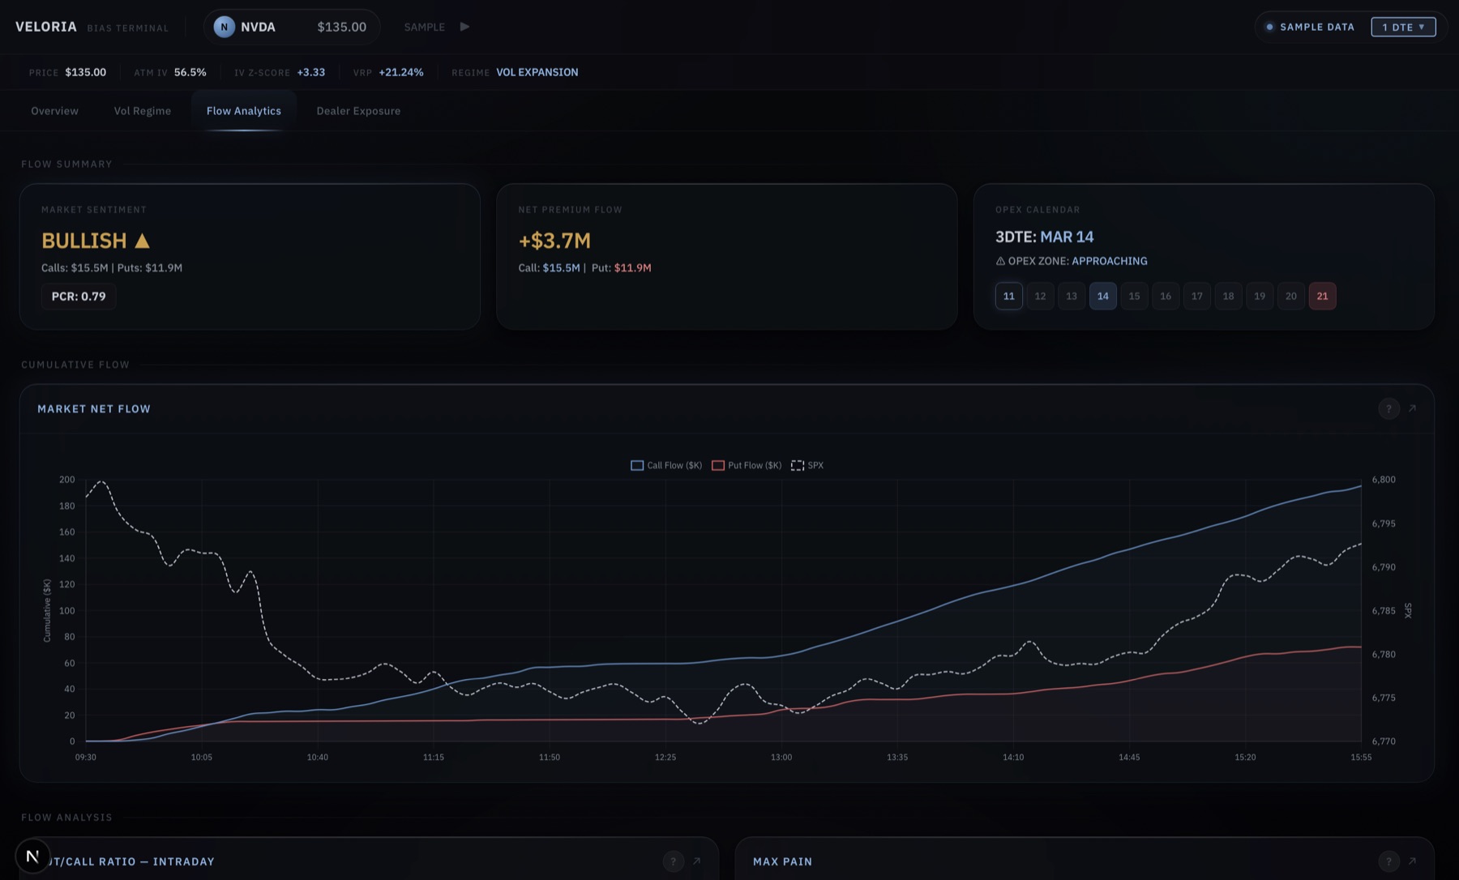Viewport: 1459px width, 880px height.
Task: Click Put/Call Ratio Intraday help icon
Action: pyautogui.click(x=673, y=861)
